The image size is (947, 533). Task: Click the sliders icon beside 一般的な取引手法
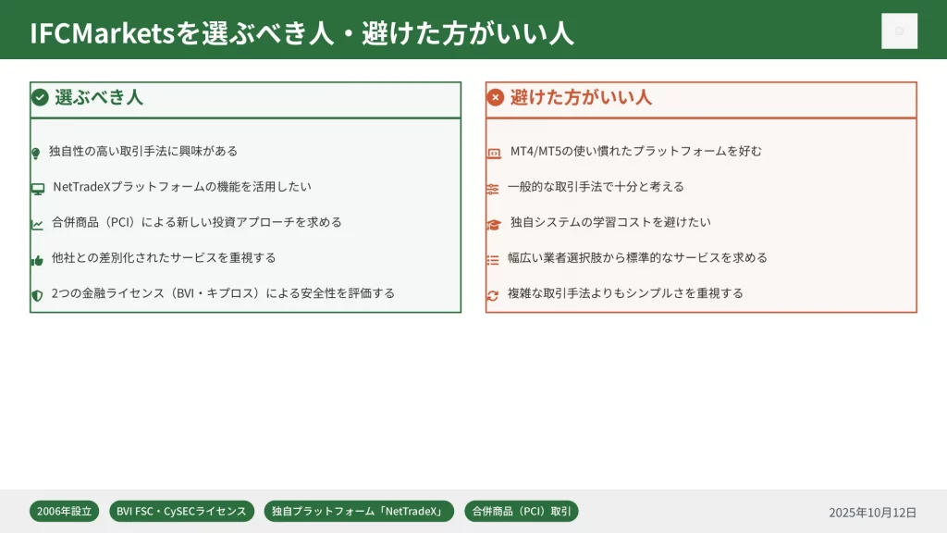pos(492,188)
